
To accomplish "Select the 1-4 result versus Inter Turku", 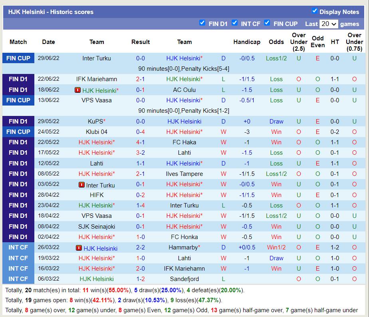I will 141,205.
